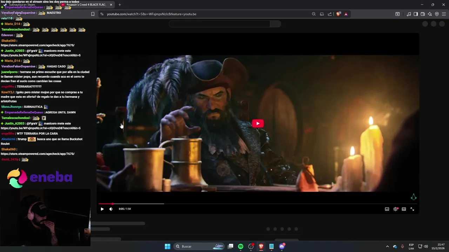Click the youtube.com address bar URL
The height and width of the screenshot is (252, 449).
152,14
